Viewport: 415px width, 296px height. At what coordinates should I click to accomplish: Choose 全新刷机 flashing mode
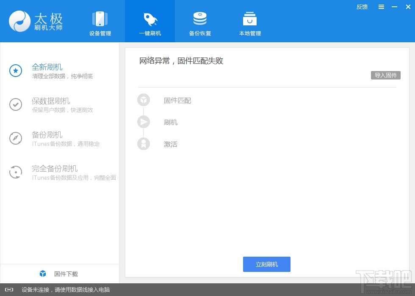(x=47, y=67)
